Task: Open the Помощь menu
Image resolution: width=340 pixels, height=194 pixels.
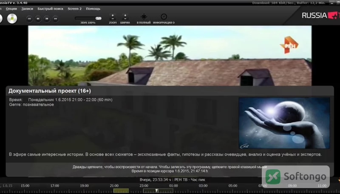Action: [93, 9]
